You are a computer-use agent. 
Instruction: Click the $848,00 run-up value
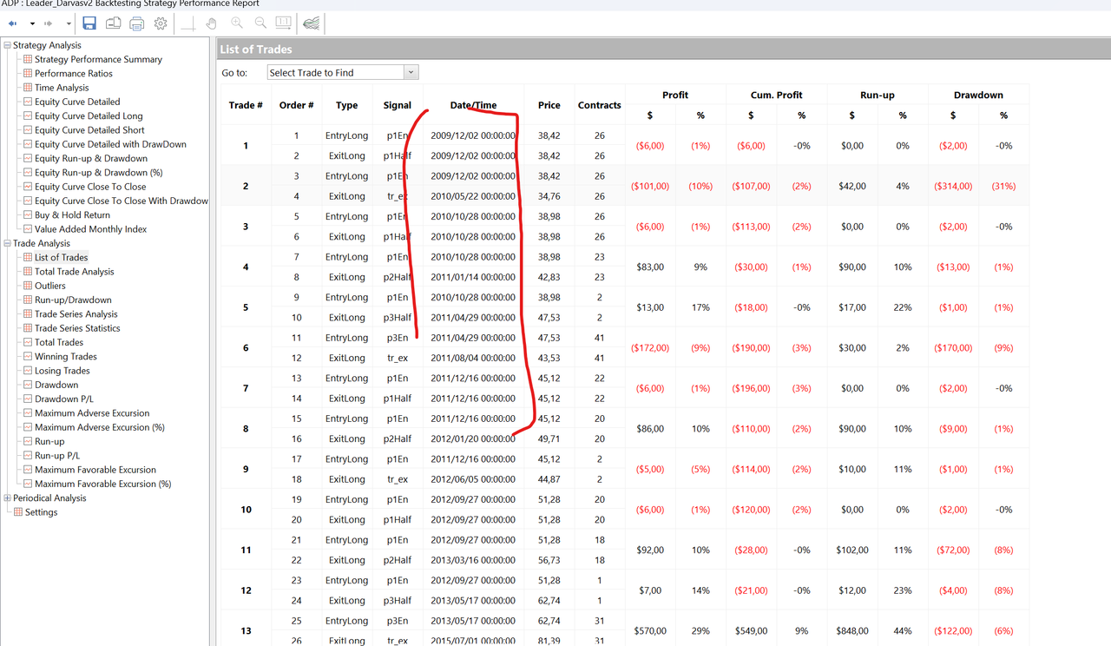[x=851, y=631]
